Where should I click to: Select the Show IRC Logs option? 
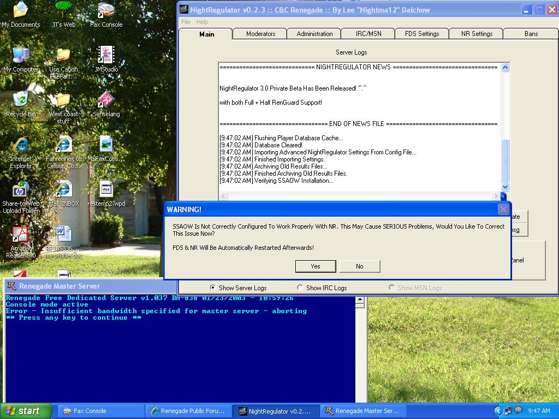(x=300, y=288)
